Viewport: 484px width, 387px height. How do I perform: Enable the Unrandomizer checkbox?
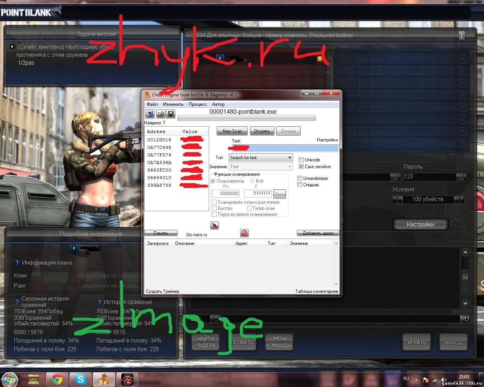pyautogui.click(x=300, y=178)
